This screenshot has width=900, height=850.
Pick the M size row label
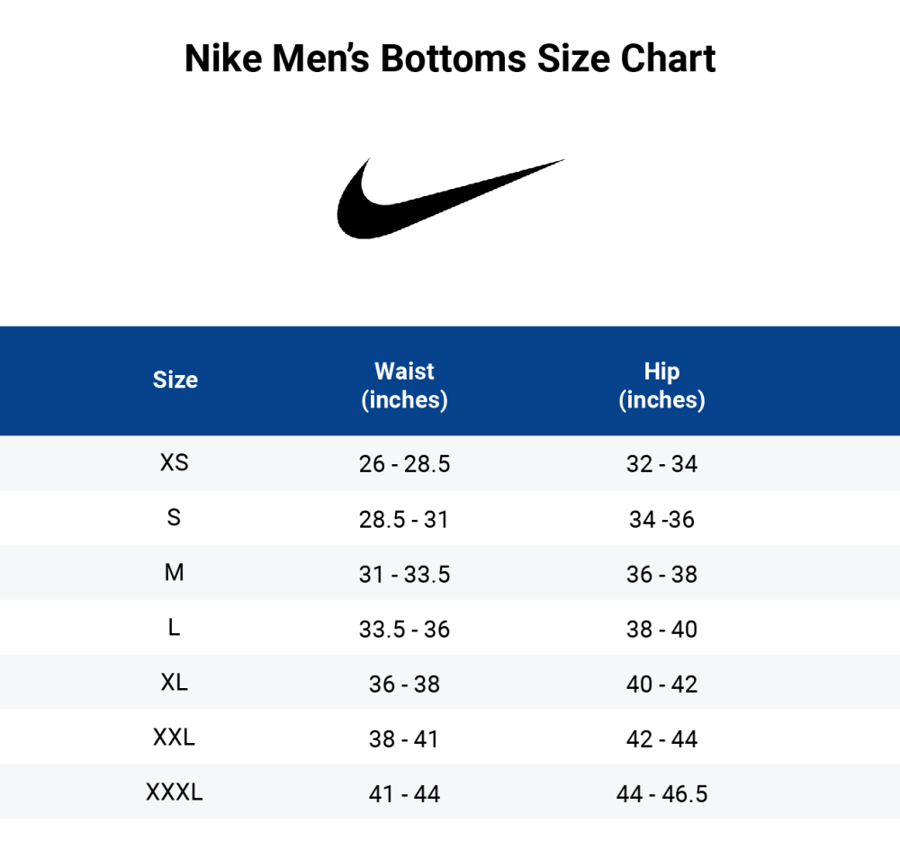tap(175, 573)
